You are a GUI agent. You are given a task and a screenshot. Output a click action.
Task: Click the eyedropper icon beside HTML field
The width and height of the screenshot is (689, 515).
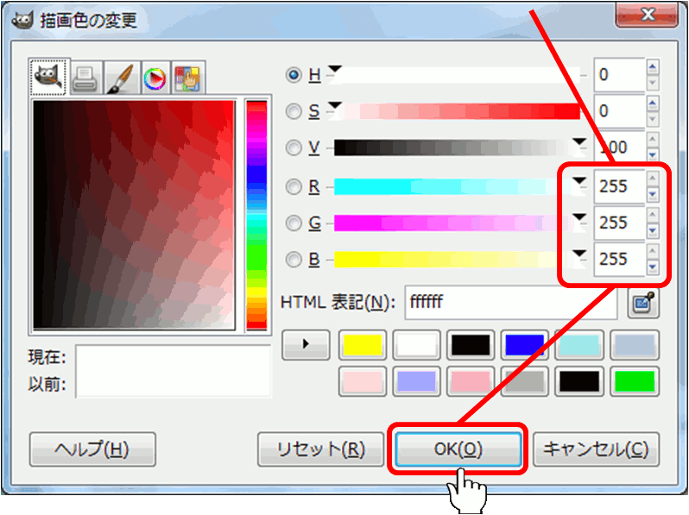point(642,302)
